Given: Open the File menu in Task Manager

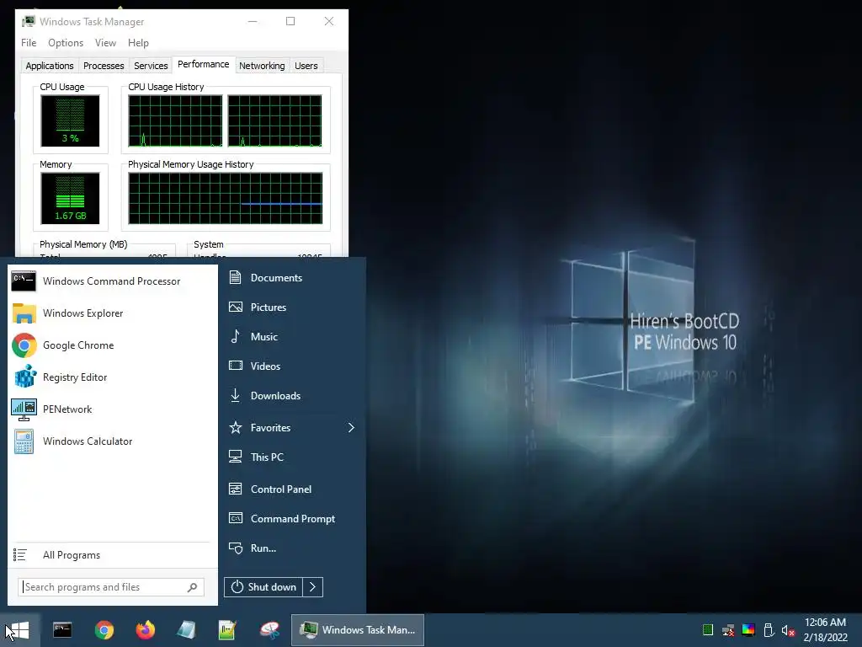Looking at the screenshot, I should click(x=29, y=43).
